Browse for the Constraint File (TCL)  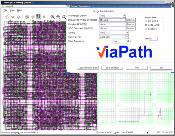point(131,24)
